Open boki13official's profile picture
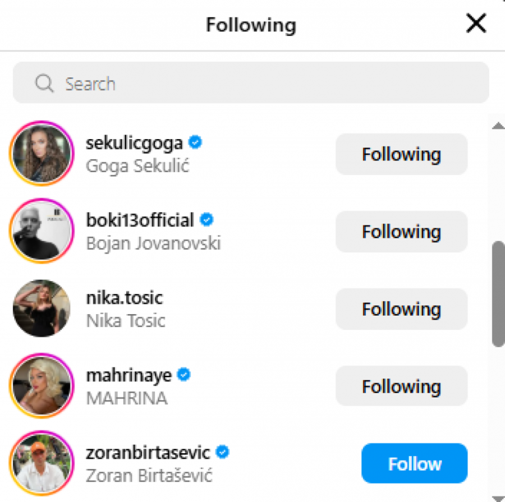 (42, 232)
